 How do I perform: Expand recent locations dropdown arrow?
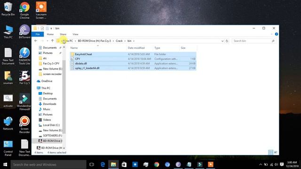47,41
